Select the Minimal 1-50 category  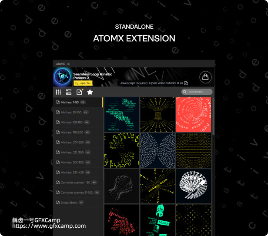click(78, 102)
